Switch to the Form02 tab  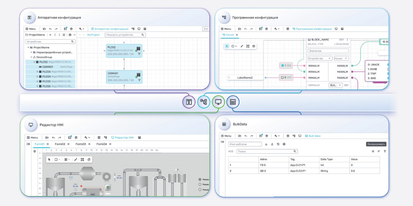pyautogui.click(x=60, y=144)
